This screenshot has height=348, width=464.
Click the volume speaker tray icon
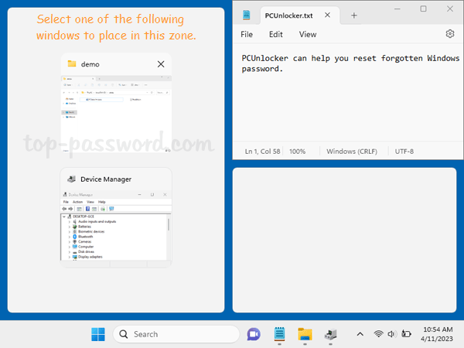click(393, 334)
